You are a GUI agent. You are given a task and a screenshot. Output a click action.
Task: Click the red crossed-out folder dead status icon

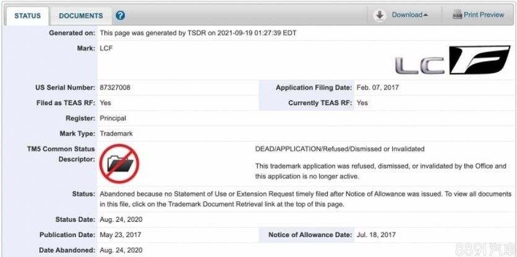point(119,163)
